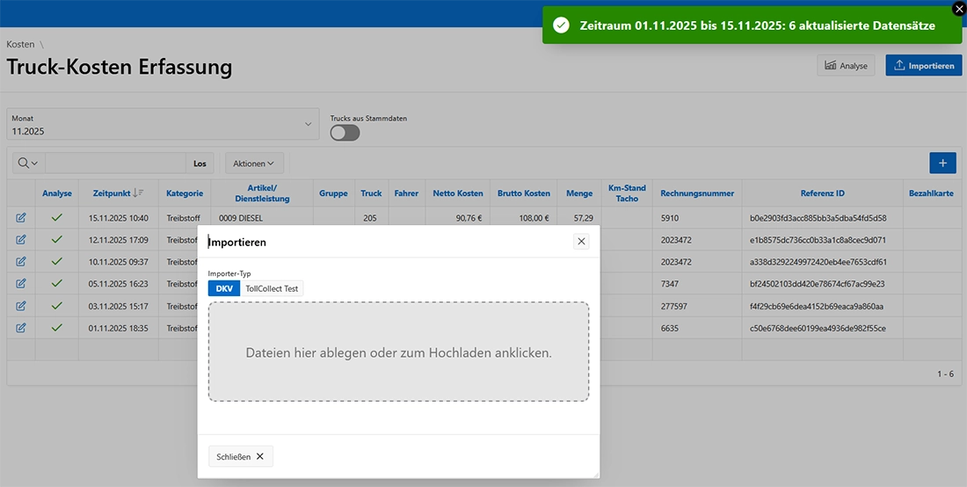The width and height of the screenshot is (967, 487).
Task: Edit the 12.11.2025 17:09 row
Action: tap(21, 240)
